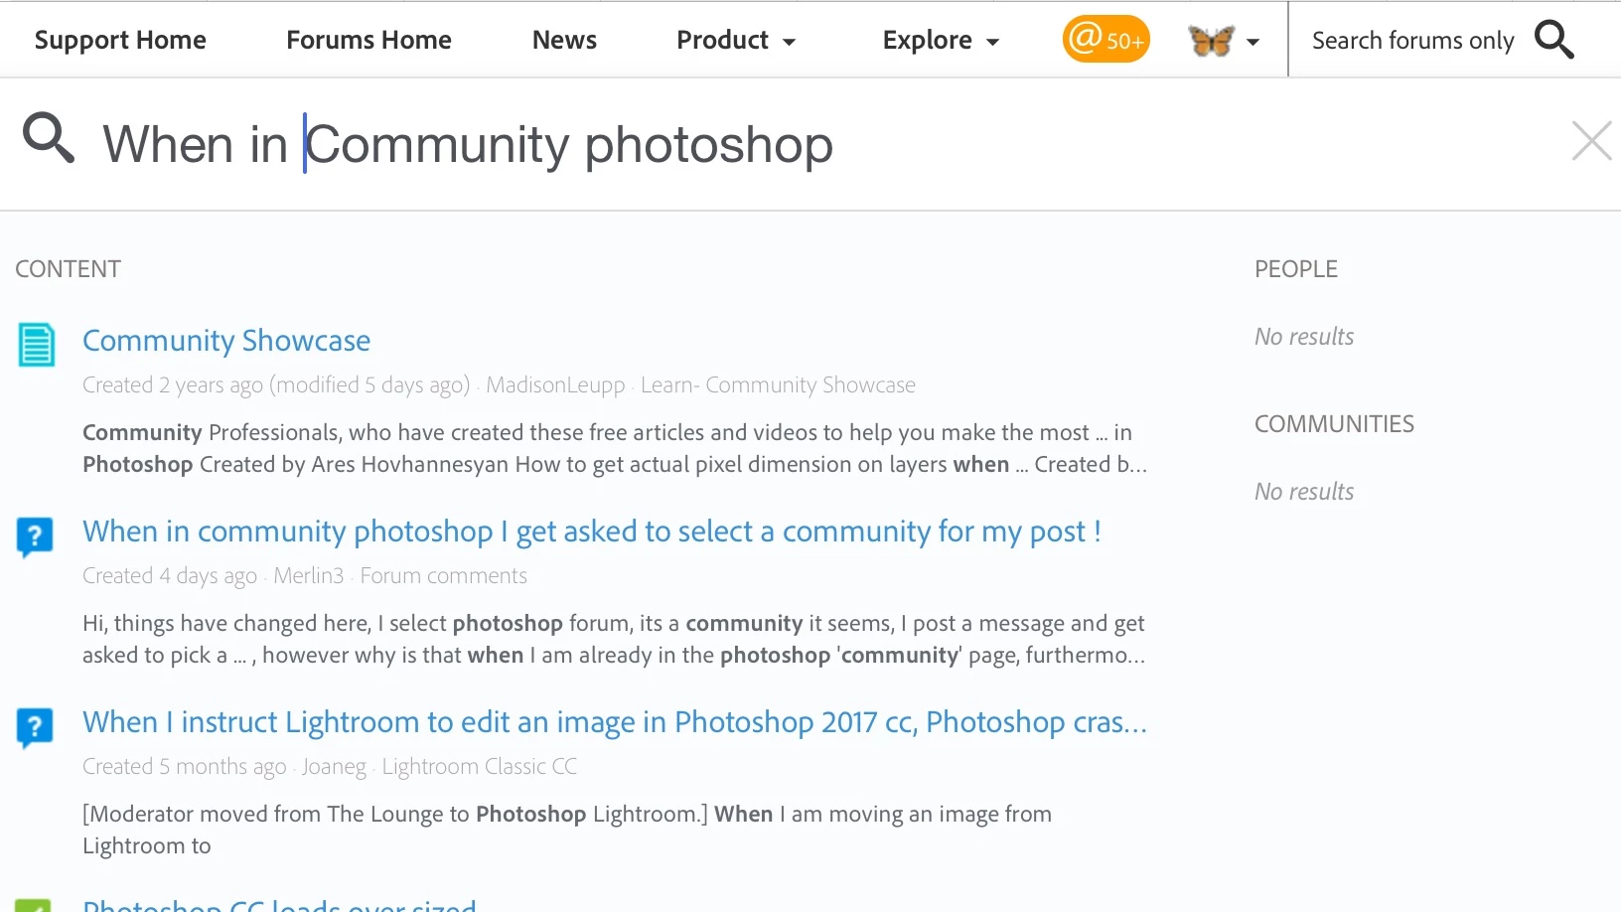Go to Support Home
This screenshot has width=1621, height=912.
(x=120, y=40)
